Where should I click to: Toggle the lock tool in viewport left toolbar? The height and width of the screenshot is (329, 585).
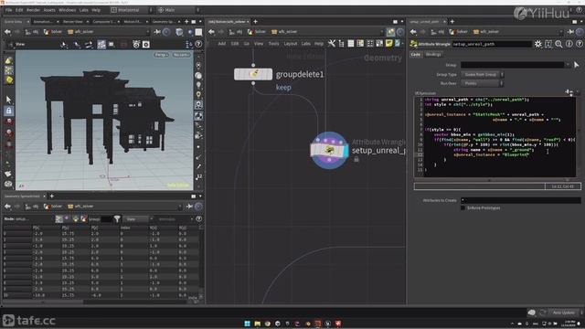coord(9,111)
